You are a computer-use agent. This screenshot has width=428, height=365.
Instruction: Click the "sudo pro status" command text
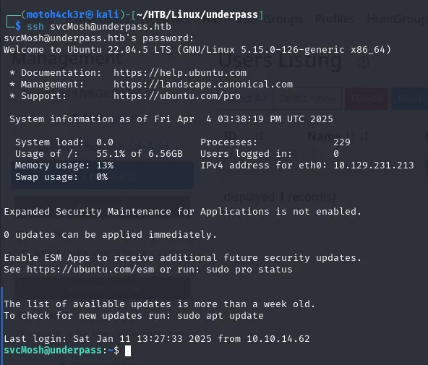(249, 270)
